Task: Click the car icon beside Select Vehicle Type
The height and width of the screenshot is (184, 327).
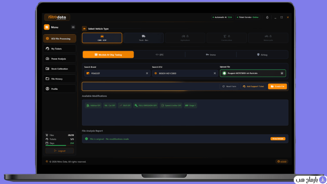Action: click(84, 28)
